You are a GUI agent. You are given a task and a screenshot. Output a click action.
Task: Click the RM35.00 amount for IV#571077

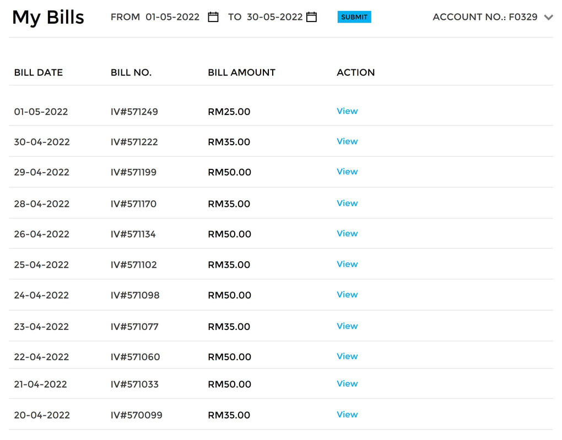[229, 327]
